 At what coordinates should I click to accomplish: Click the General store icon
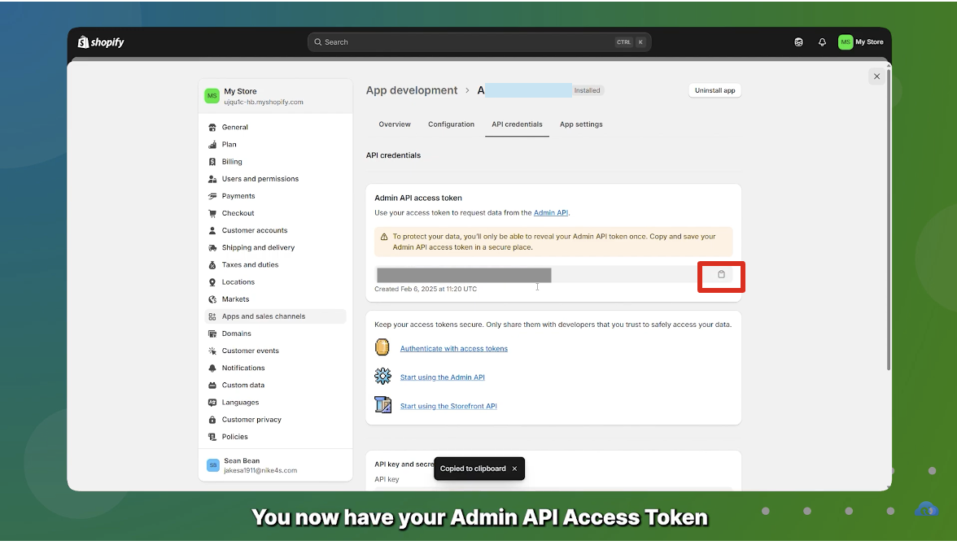pyautogui.click(x=212, y=127)
